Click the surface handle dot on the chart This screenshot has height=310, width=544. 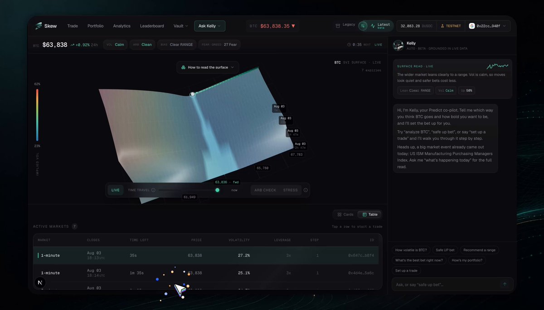click(x=193, y=94)
